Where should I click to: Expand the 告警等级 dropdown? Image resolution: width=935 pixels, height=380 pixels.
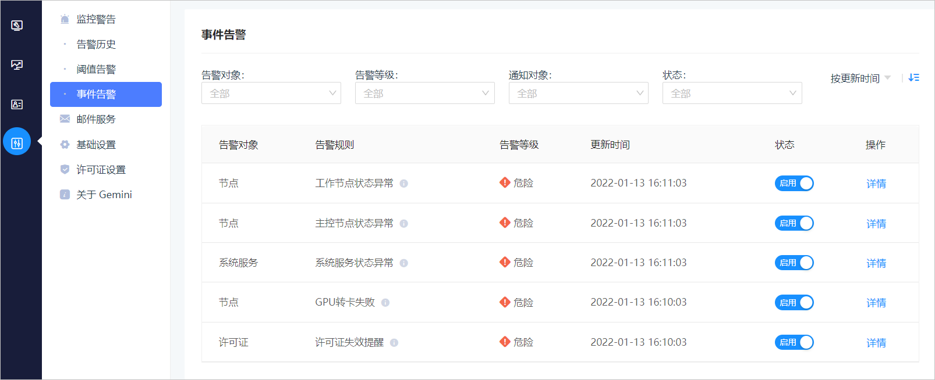(x=425, y=93)
